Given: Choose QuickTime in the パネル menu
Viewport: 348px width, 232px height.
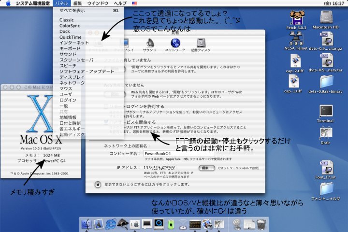Looking at the screenshot, I should (x=88, y=37).
